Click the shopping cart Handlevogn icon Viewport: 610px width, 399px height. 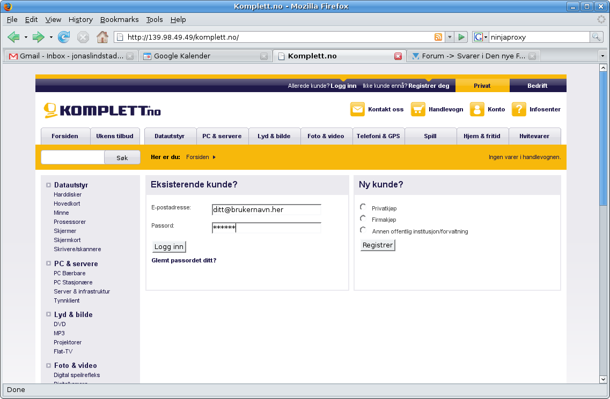coord(418,109)
